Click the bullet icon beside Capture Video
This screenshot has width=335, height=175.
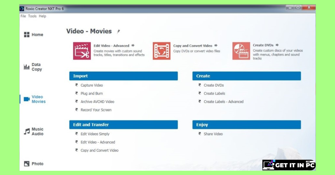pos(77,85)
